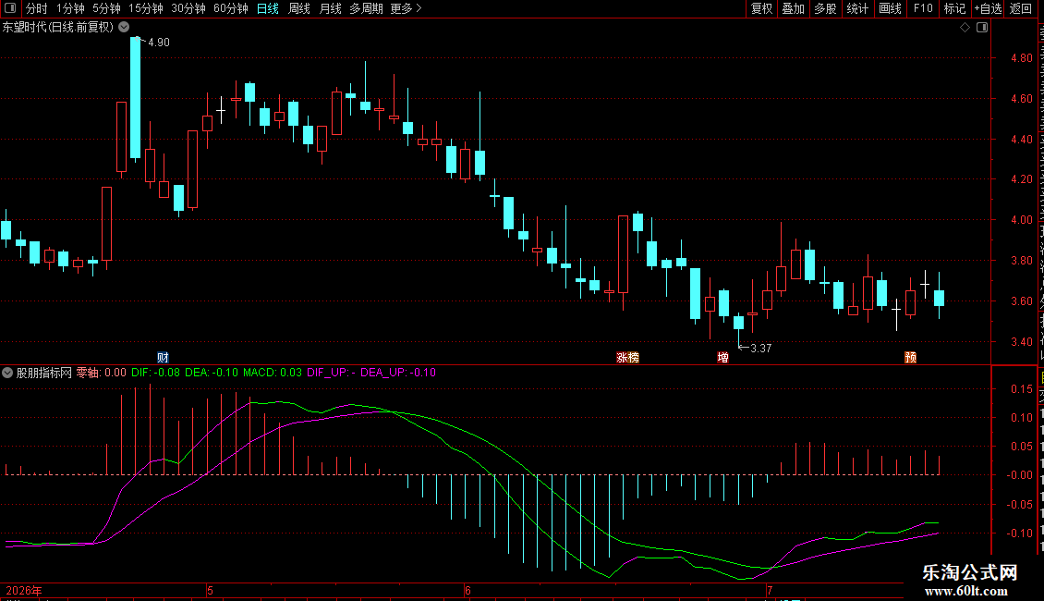The width and height of the screenshot is (1044, 601).
Task: Click the DIF: -0.08 value label
Action: pos(156,374)
